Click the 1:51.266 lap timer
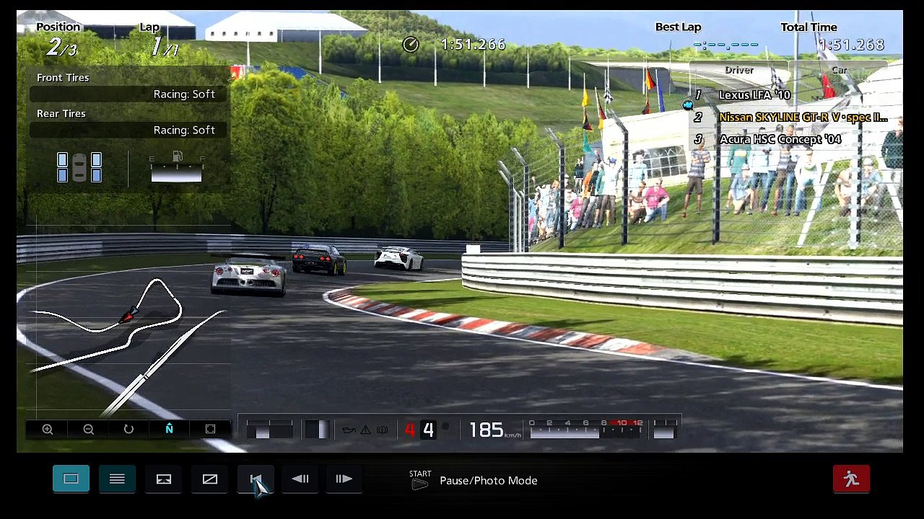Viewport: 924px width, 519px height. coord(474,45)
